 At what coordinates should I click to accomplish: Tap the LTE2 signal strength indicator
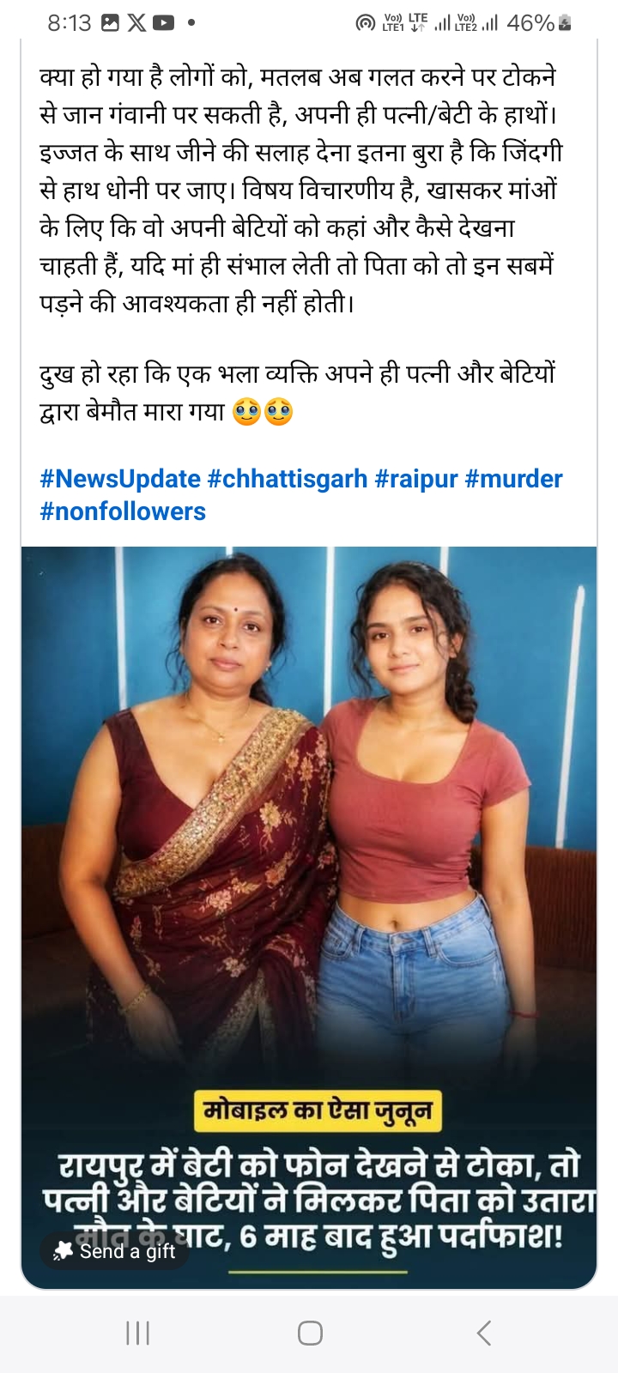pyautogui.click(x=489, y=24)
